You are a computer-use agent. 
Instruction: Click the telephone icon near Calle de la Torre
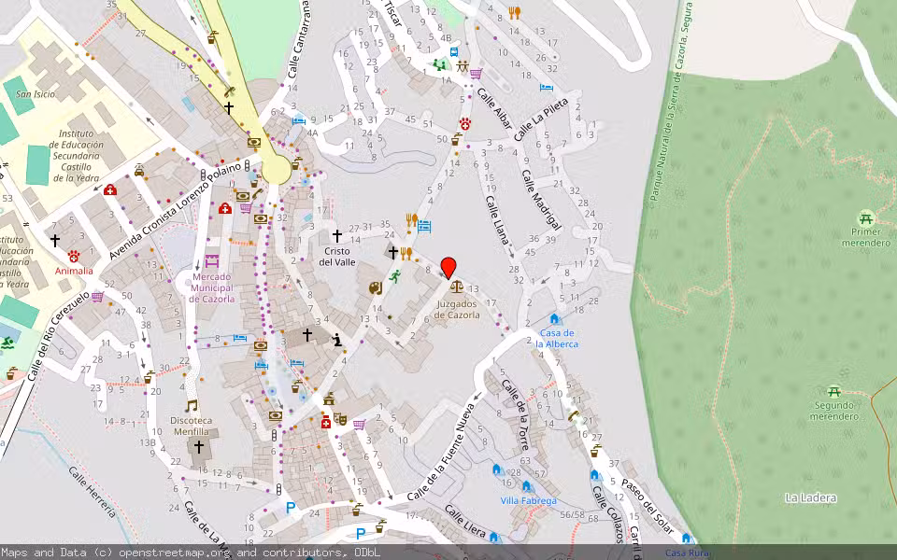(x=574, y=416)
